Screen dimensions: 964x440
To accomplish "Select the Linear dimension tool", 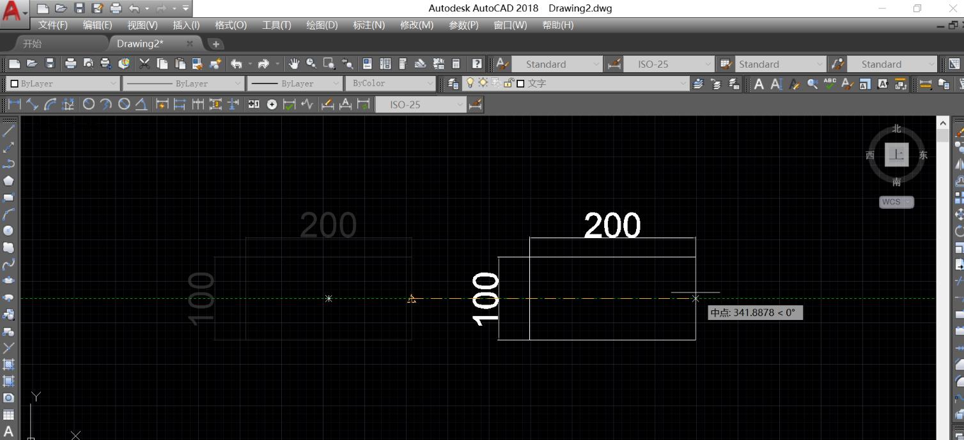I will 14,104.
